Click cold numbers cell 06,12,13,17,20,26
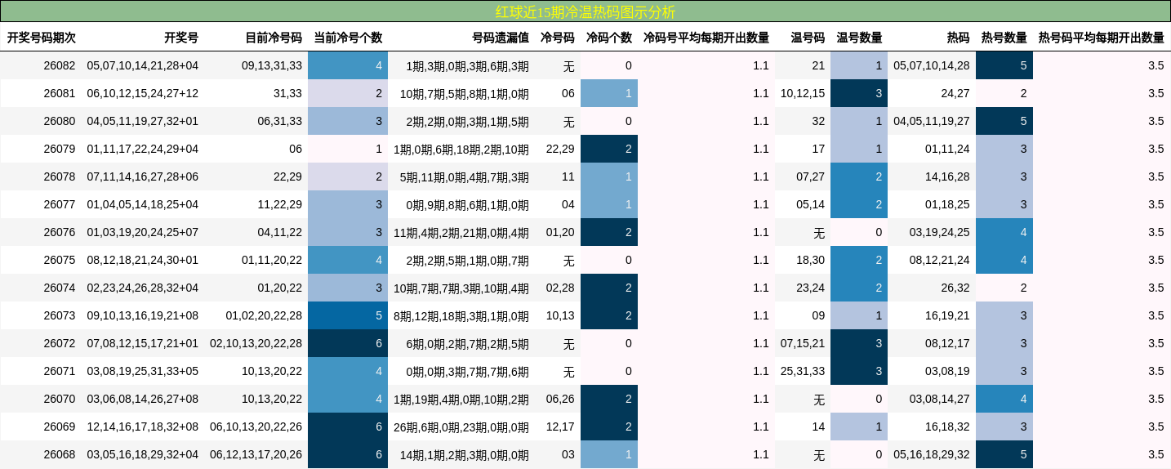The width and height of the screenshot is (1171, 469). pyautogui.click(x=256, y=454)
